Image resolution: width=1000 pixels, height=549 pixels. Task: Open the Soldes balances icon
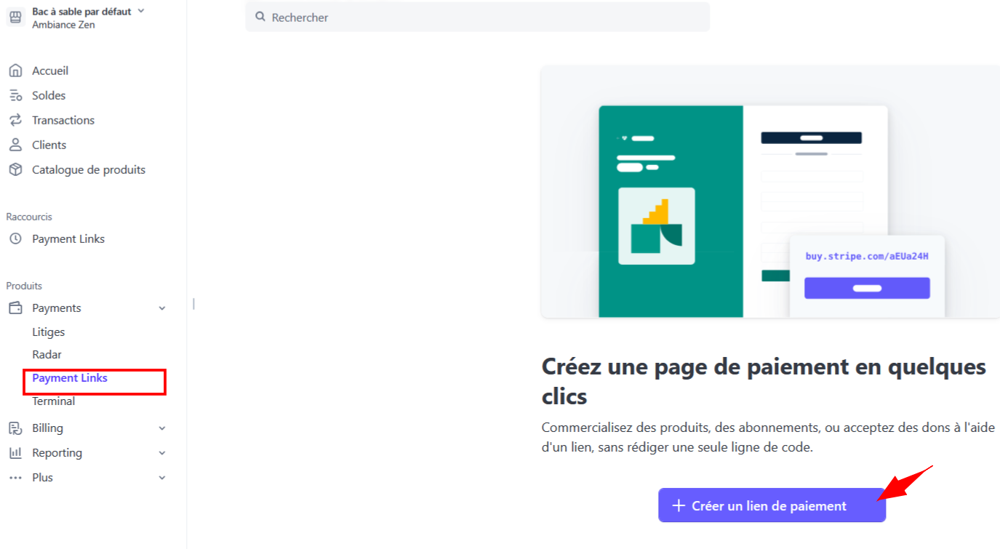coord(15,96)
